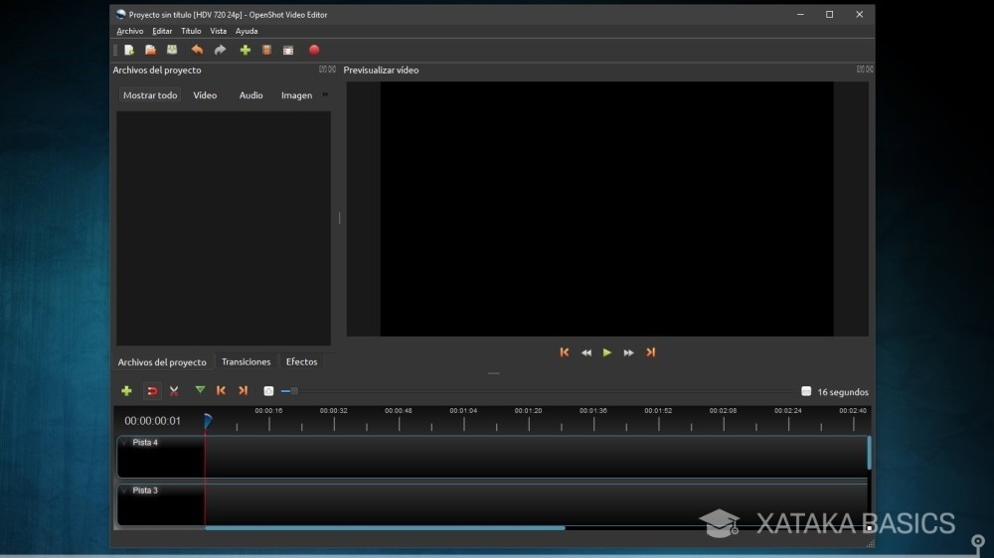Import files with the green plus toolbar icon
Viewport: 994px width, 558px height.
[246, 50]
